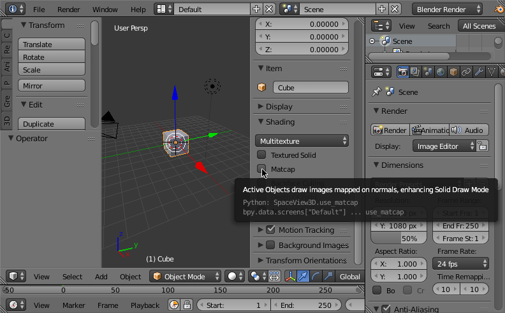Open the Object properties cube icon
The width and height of the screenshot is (505, 313).
click(x=453, y=72)
